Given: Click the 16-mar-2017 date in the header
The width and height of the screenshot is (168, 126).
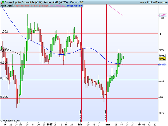Looking at the screenshot, I should point(77,2).
